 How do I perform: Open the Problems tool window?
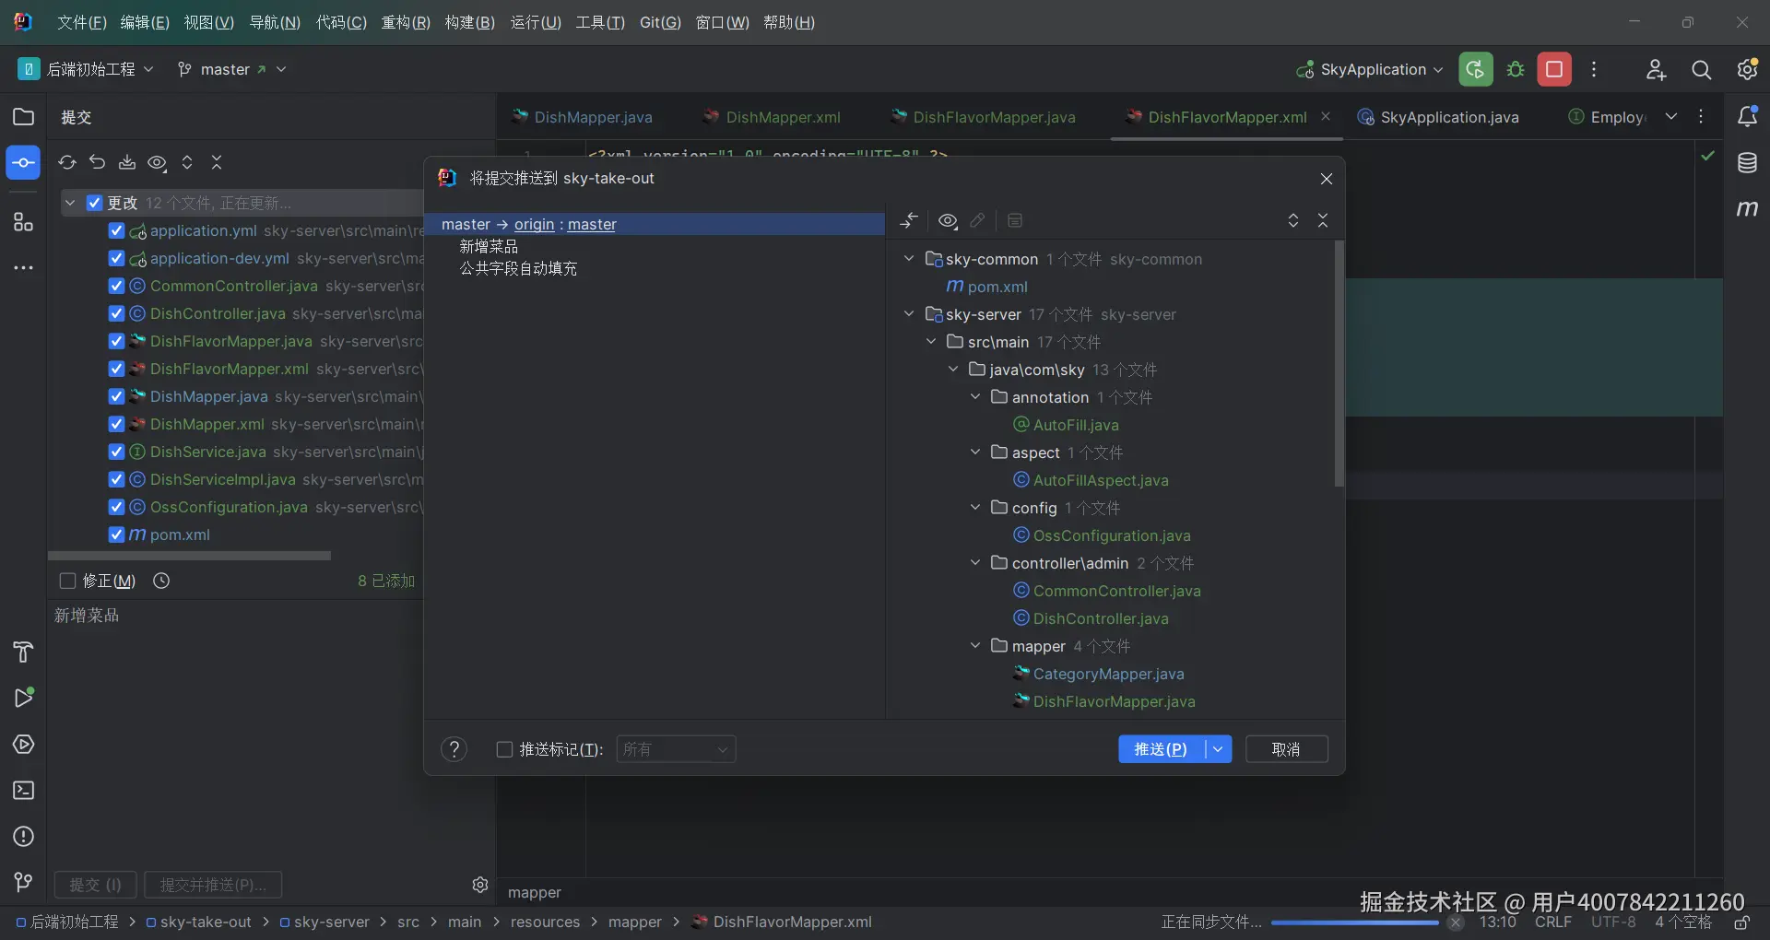23,837
